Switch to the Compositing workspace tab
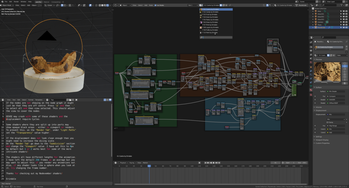 (56, 2)
